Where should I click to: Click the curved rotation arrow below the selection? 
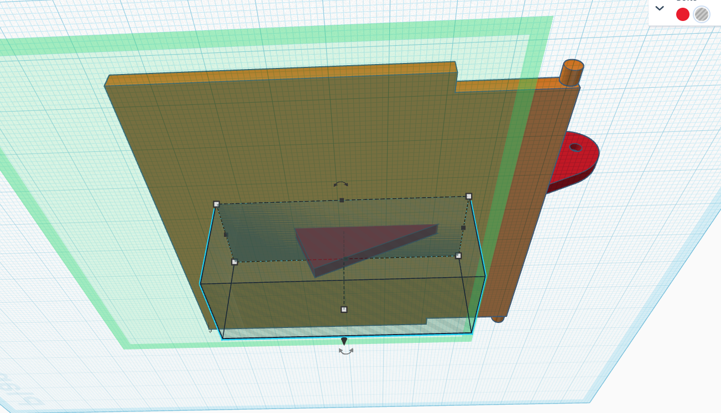pos(346,351)
